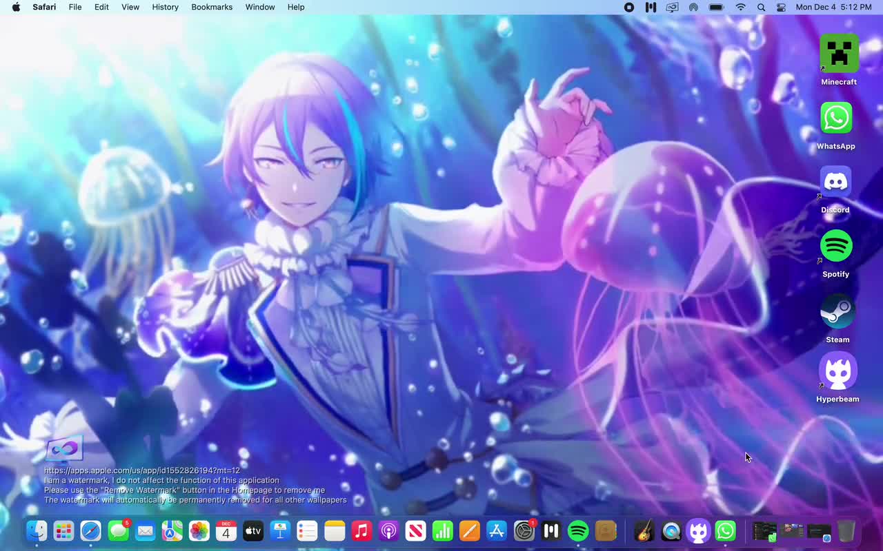This screenshot has height=551, width=883.
Task: Open the Hyperbeam desktop shortcut
Action: pos(837,372)
